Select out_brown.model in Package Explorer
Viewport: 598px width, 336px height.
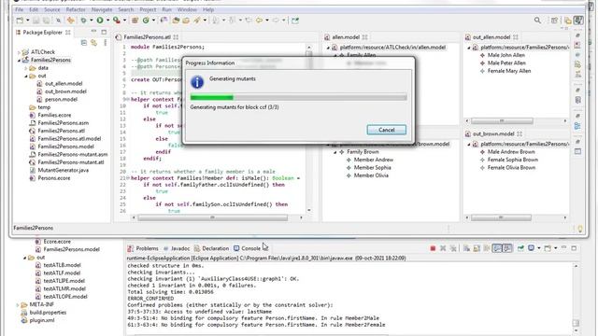click(65, 91)
